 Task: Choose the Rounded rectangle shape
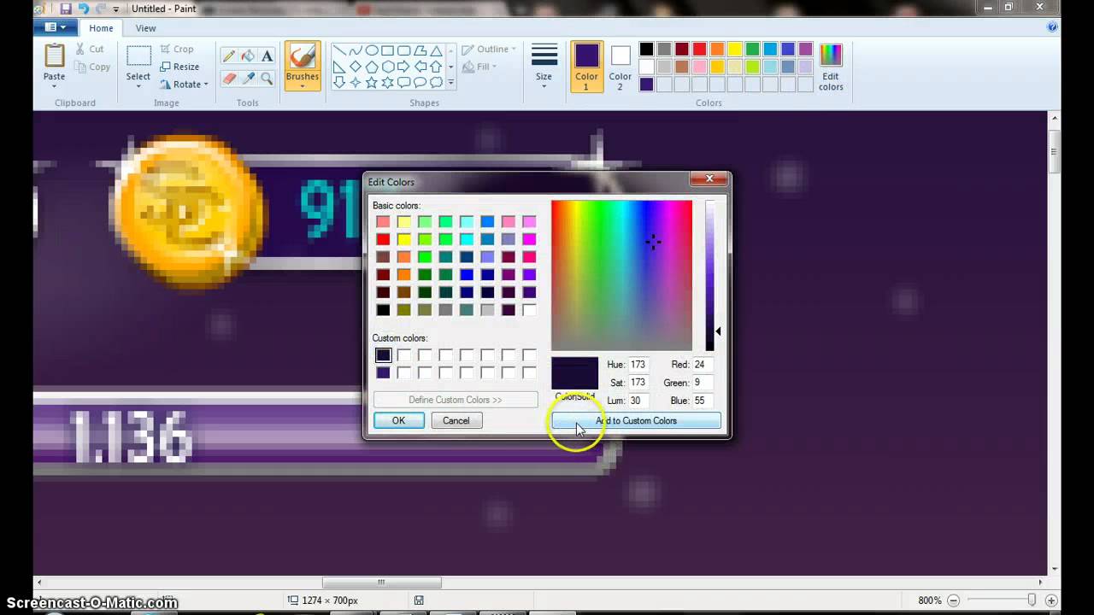click(404, 50)
